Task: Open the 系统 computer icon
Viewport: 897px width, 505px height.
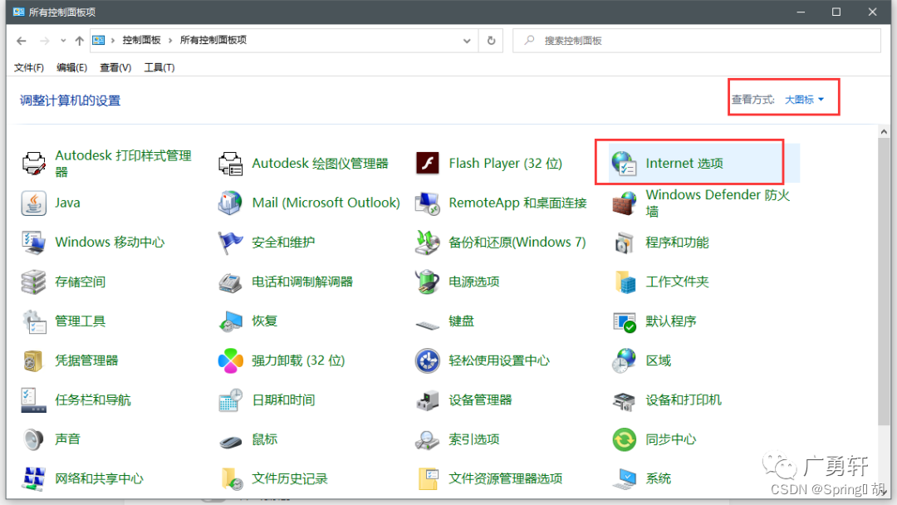Action: pyautogui.click(x=624, y=478)
